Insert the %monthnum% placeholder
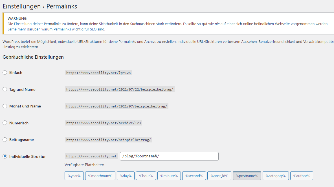The height and width of the screenshot is (187, 334). pyautogui.click(x=100, y=176)
